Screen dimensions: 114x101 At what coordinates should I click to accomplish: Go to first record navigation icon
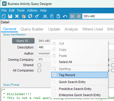72,16
